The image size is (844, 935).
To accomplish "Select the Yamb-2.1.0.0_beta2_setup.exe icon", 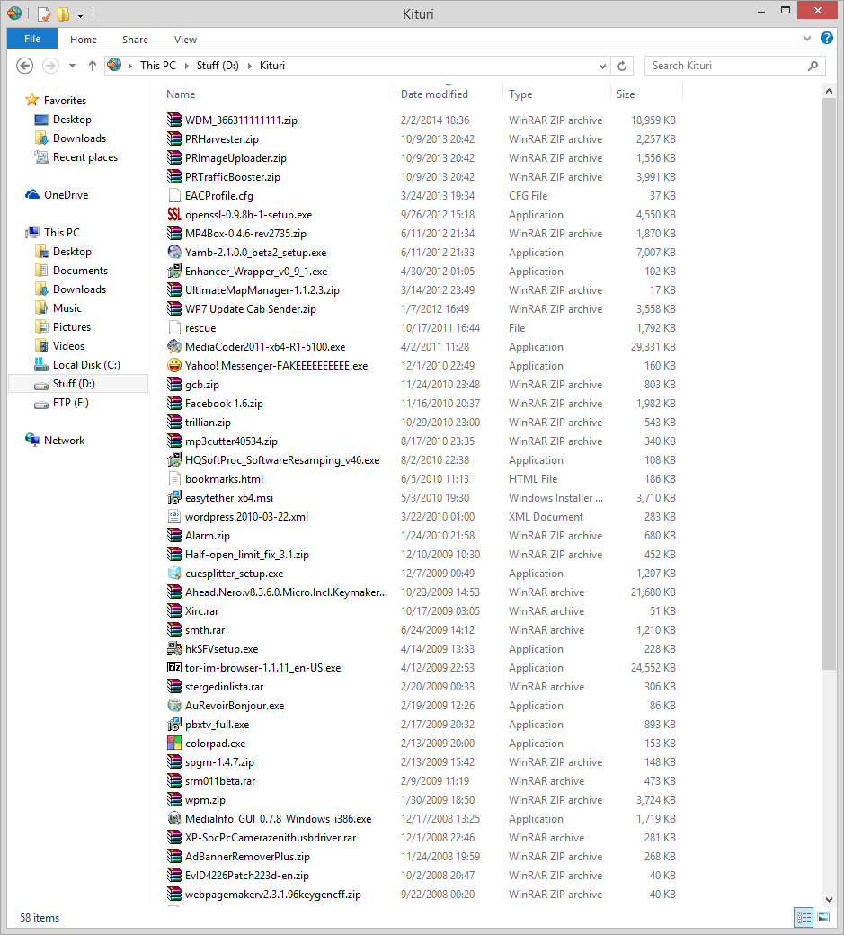I will click(x=174, y=253).
